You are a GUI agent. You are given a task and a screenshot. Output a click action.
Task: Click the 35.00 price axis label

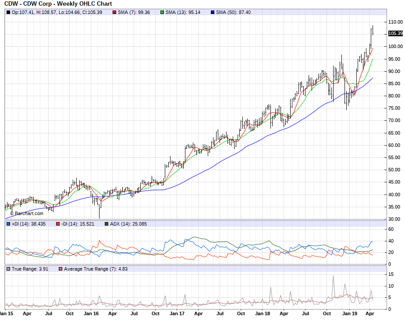[x=394, y=207]
